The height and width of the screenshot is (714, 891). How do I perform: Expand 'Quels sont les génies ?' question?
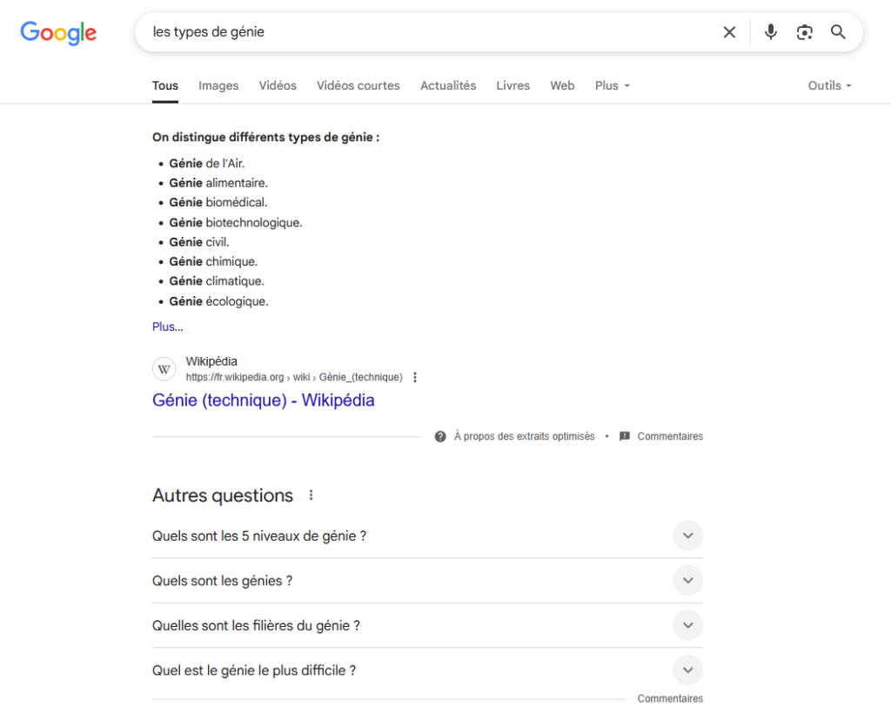tap(427, 581)
